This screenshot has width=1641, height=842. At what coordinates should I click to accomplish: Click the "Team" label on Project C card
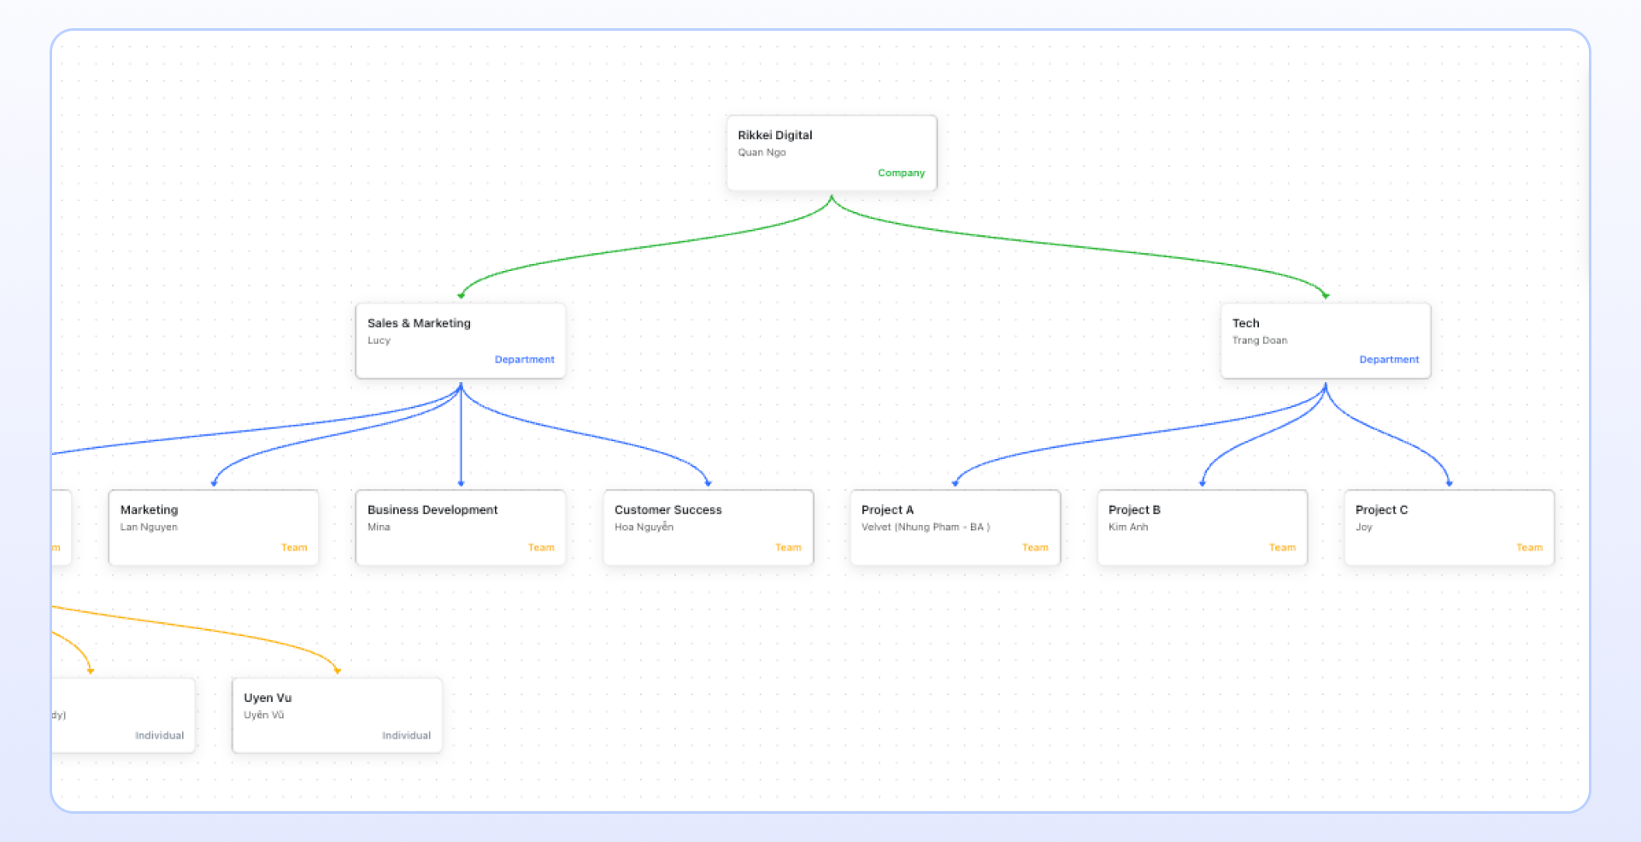click(x=1529, y=548)
